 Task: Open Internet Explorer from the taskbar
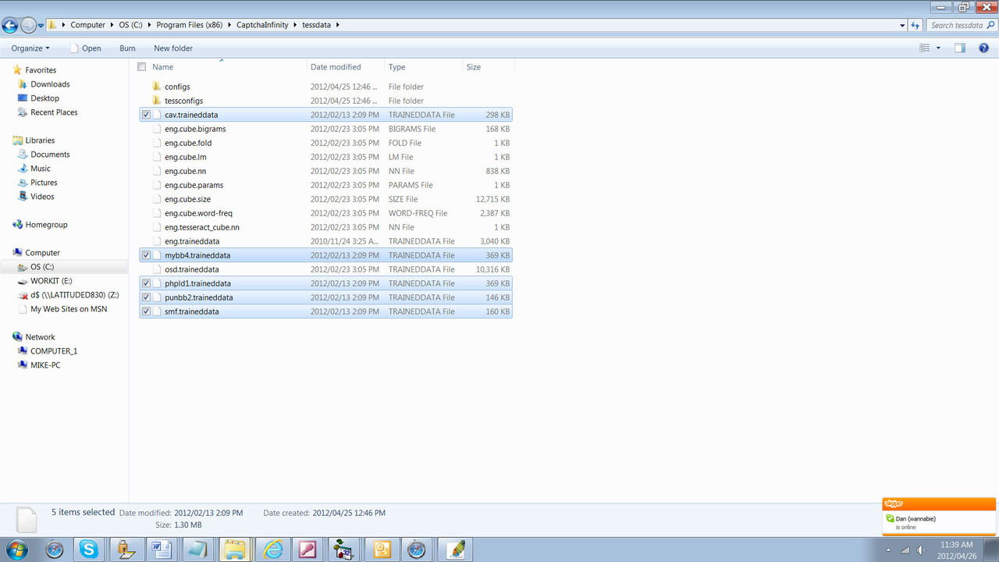272,550
